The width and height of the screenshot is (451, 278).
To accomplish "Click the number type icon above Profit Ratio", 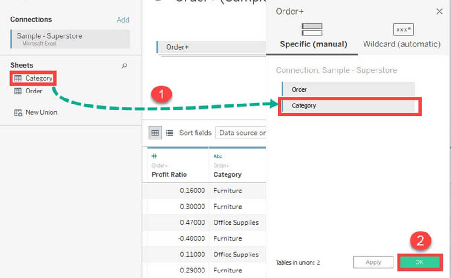I will (x=155, y=156).
